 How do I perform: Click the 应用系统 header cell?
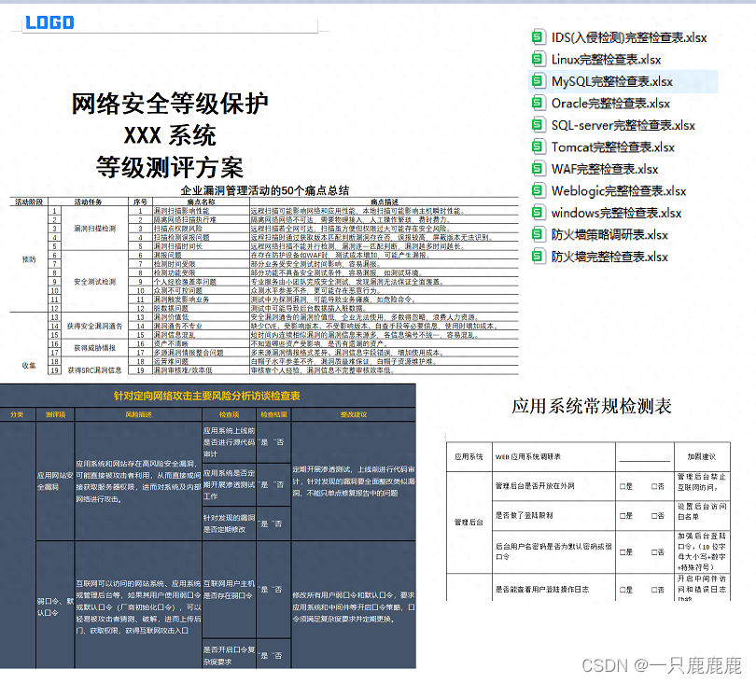coord(469,456)
